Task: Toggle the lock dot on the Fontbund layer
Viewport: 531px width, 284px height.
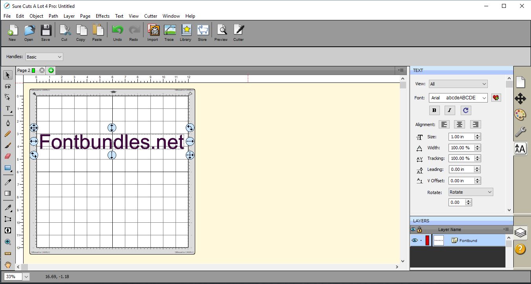Action: tap(421, 240)
